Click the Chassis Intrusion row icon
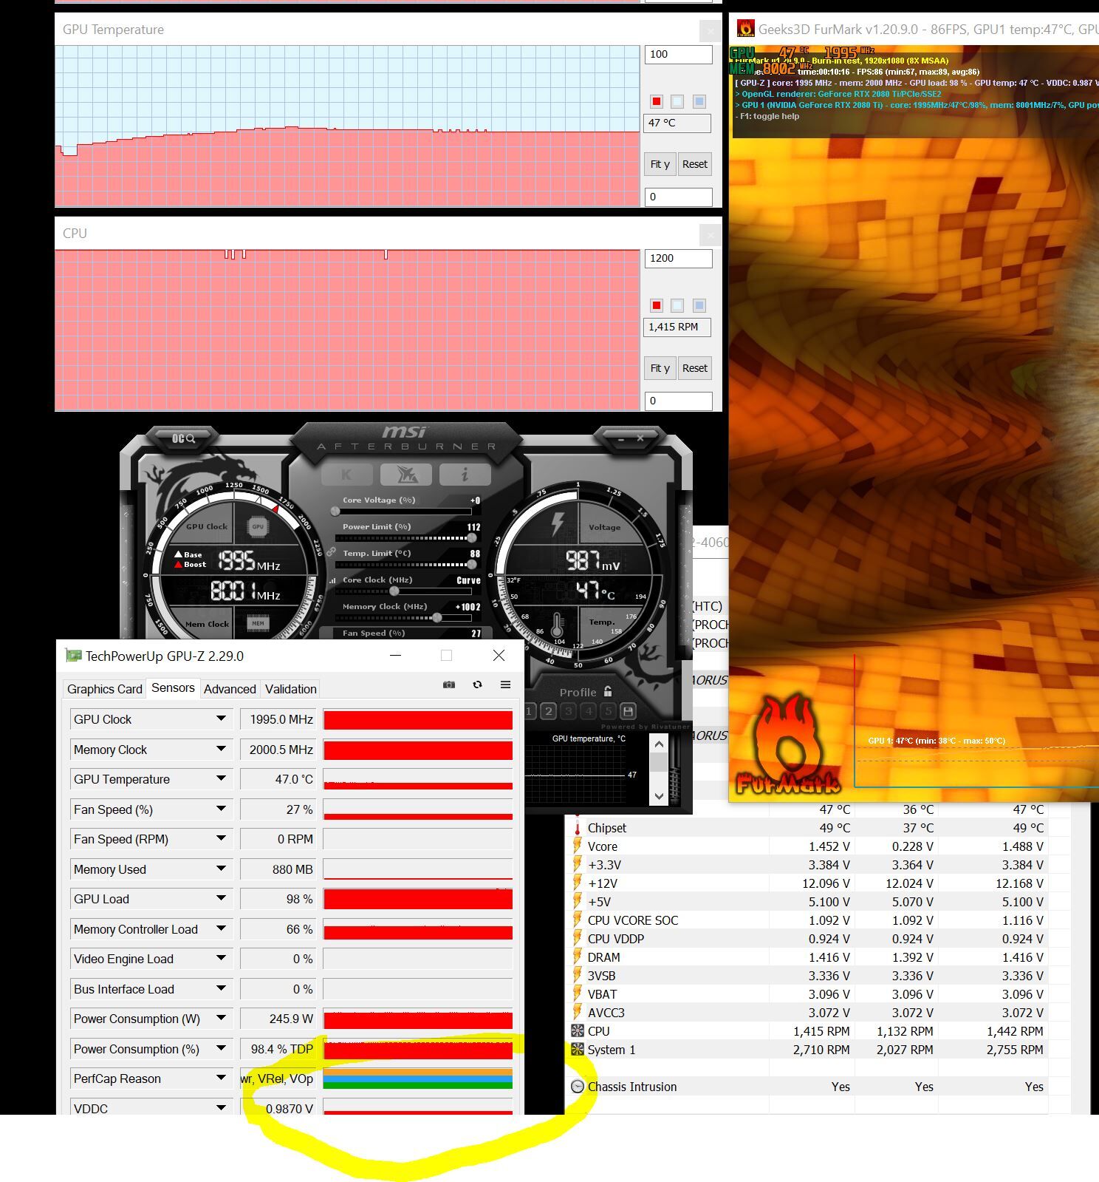The height and width of the screenshot is (1182, 1099). [578, 1087]
